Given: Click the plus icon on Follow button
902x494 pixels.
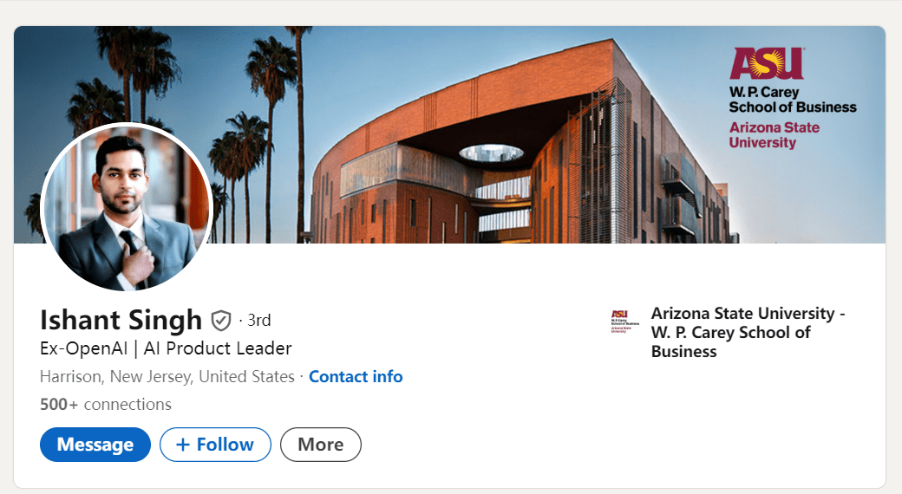Looking at the screenshot, I should (183, 445).
